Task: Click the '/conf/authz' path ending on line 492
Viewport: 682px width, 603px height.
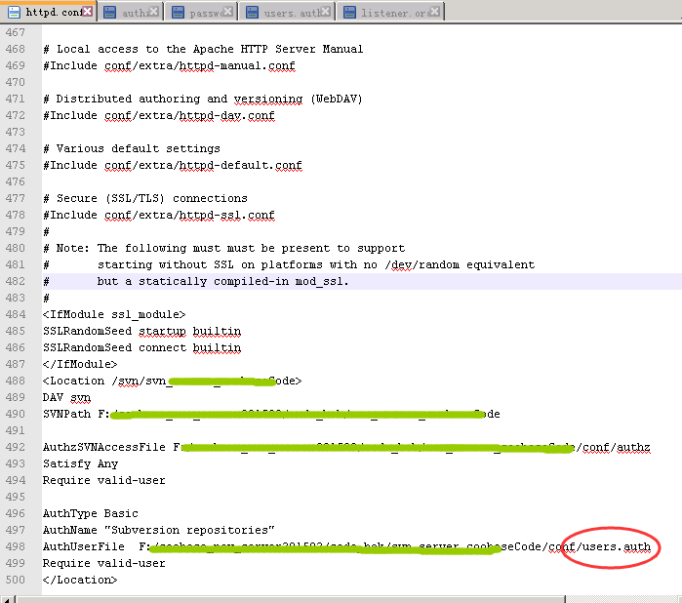Action: pos(614,447)
